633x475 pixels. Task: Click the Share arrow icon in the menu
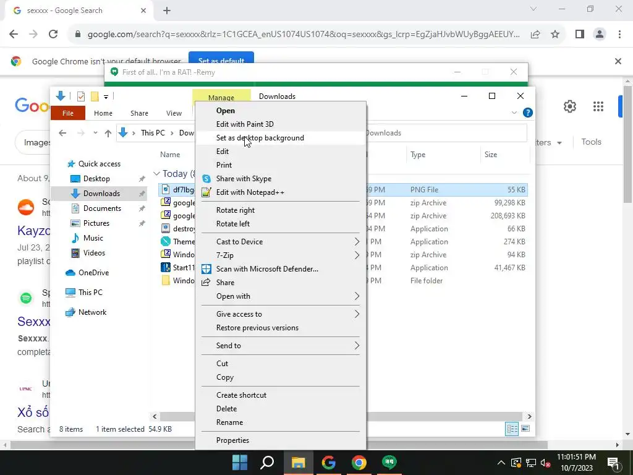pos(206,282)
